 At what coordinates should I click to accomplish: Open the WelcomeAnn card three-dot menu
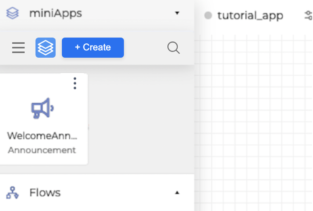[x=75, y=83]
